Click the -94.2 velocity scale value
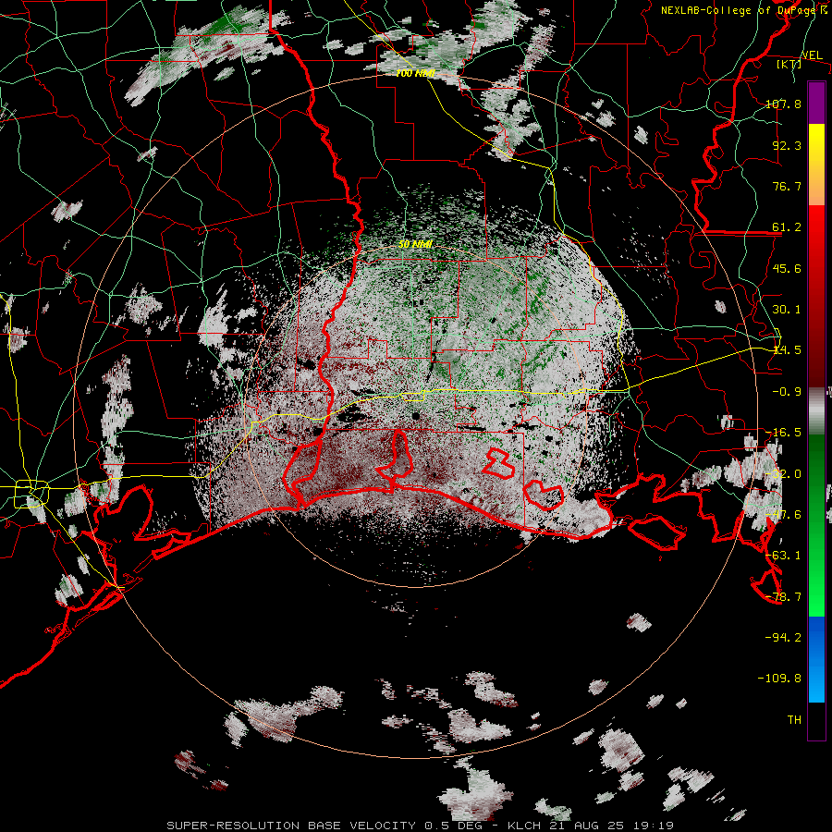832x832 pixels. tap(783, 638)
